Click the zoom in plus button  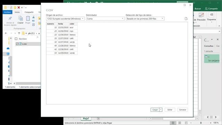(x=211, y=123)
